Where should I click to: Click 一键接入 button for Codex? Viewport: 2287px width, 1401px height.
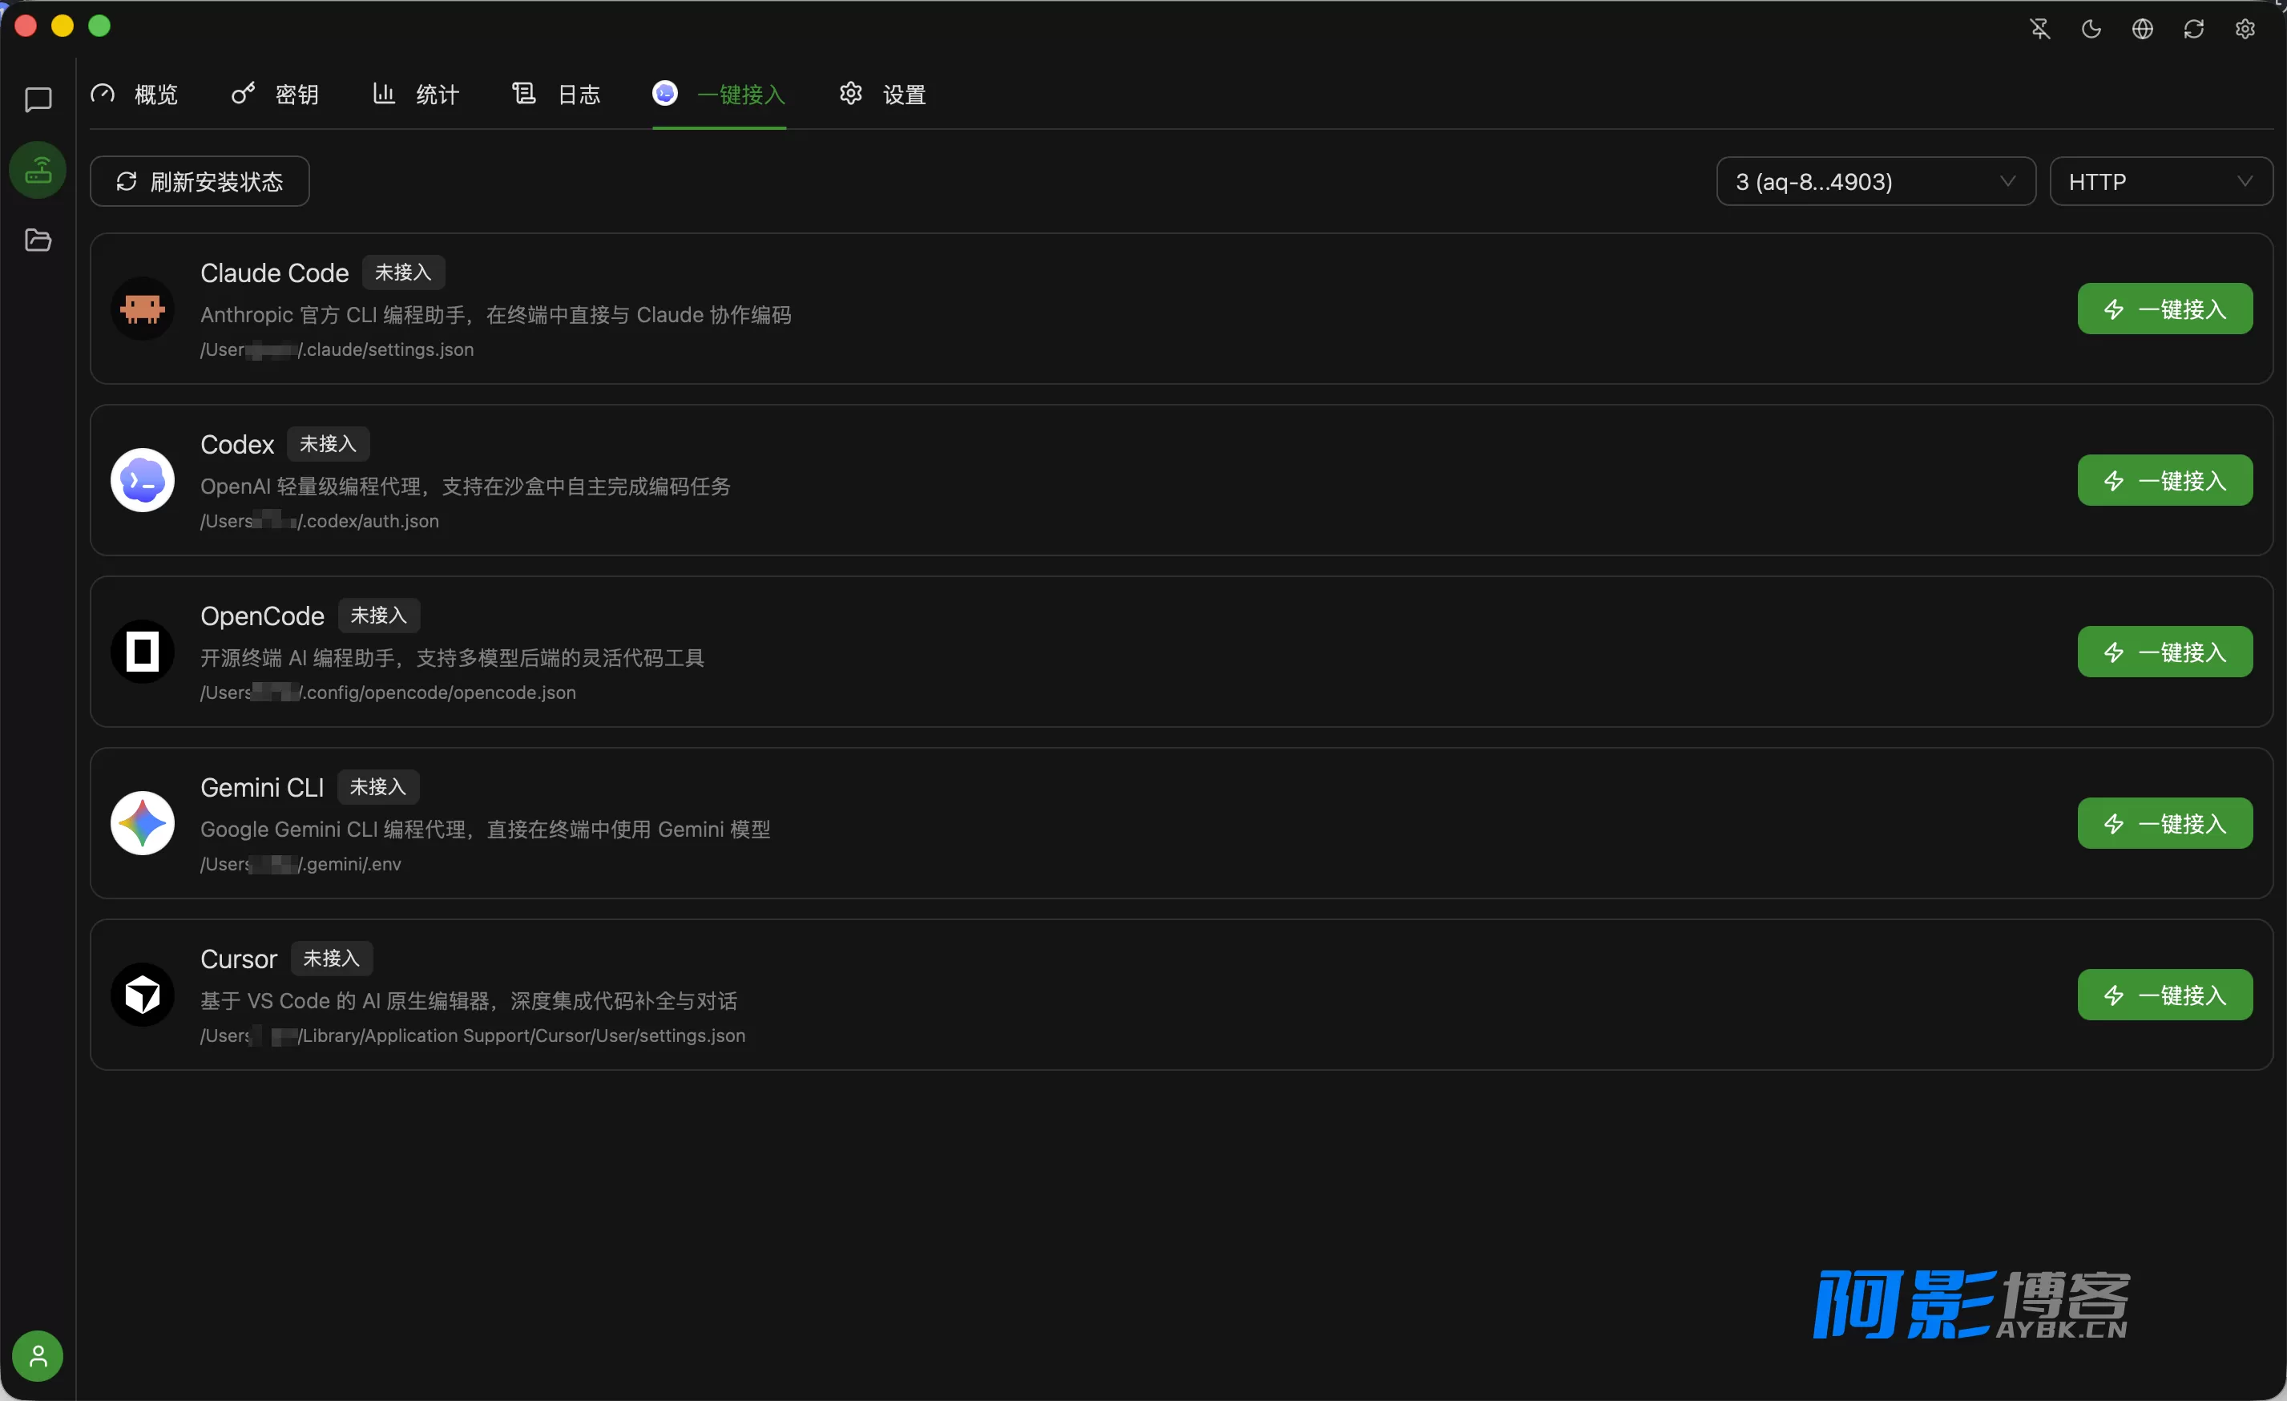(2164, 480)
